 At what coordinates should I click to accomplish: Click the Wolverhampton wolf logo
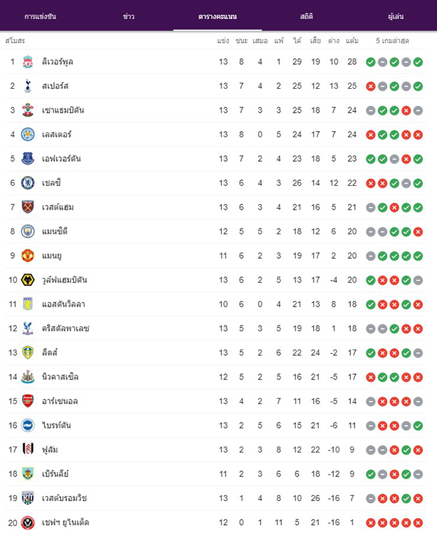(x=27, y=280)
